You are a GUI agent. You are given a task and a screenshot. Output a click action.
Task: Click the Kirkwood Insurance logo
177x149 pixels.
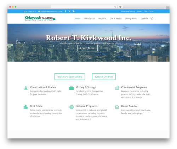(40, 18)
